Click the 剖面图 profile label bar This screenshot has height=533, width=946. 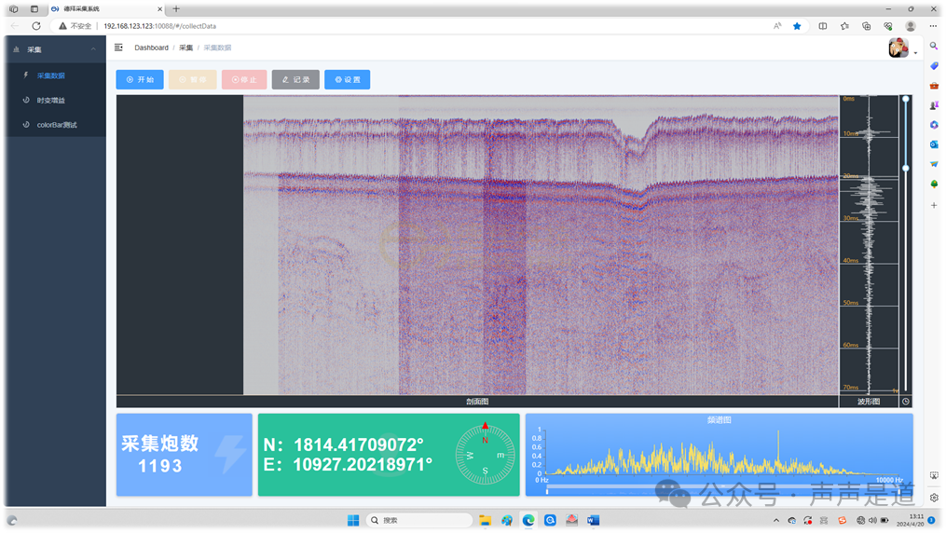tap(477, 402)
